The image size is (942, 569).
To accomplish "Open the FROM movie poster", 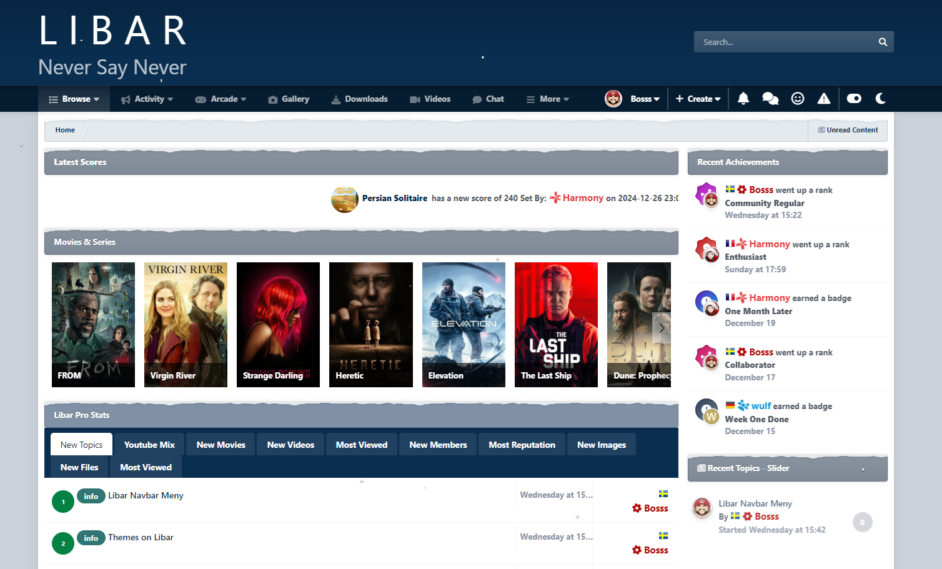I will (93, 325).
